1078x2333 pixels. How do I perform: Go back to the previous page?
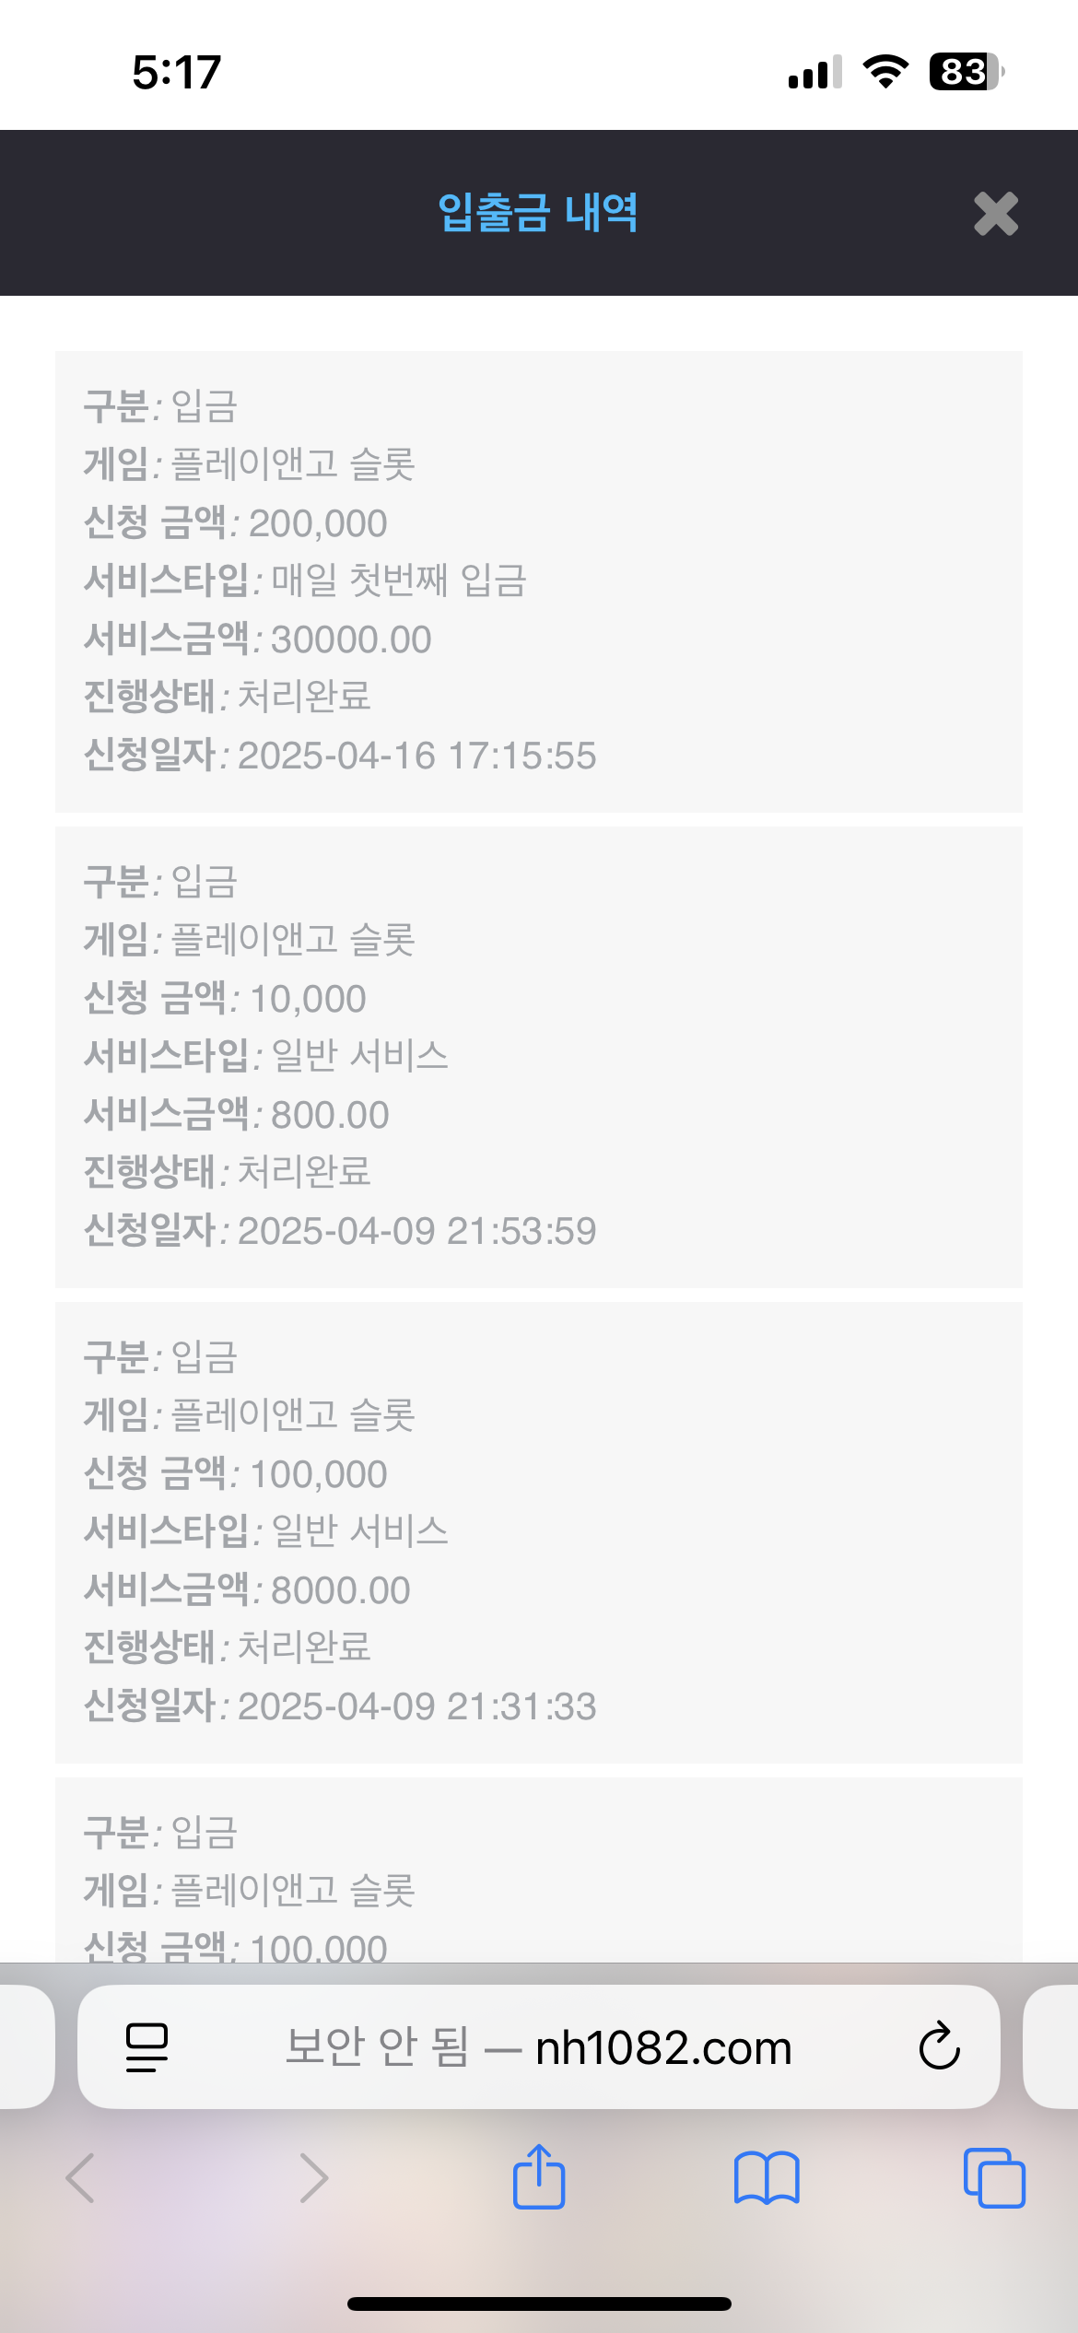pos(81,2178)
